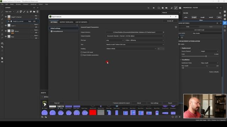The image size is (227, 127).
Task: Switch to the List of Exports tab
Action: pyautogui.click(x=81, y=22)
